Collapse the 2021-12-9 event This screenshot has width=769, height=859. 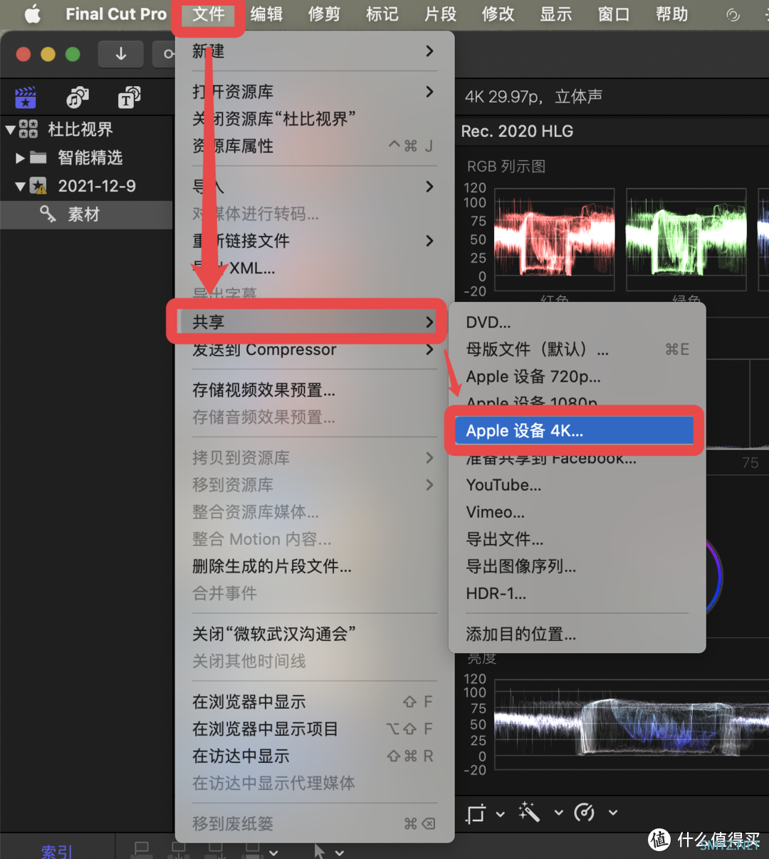pos(21,187)
